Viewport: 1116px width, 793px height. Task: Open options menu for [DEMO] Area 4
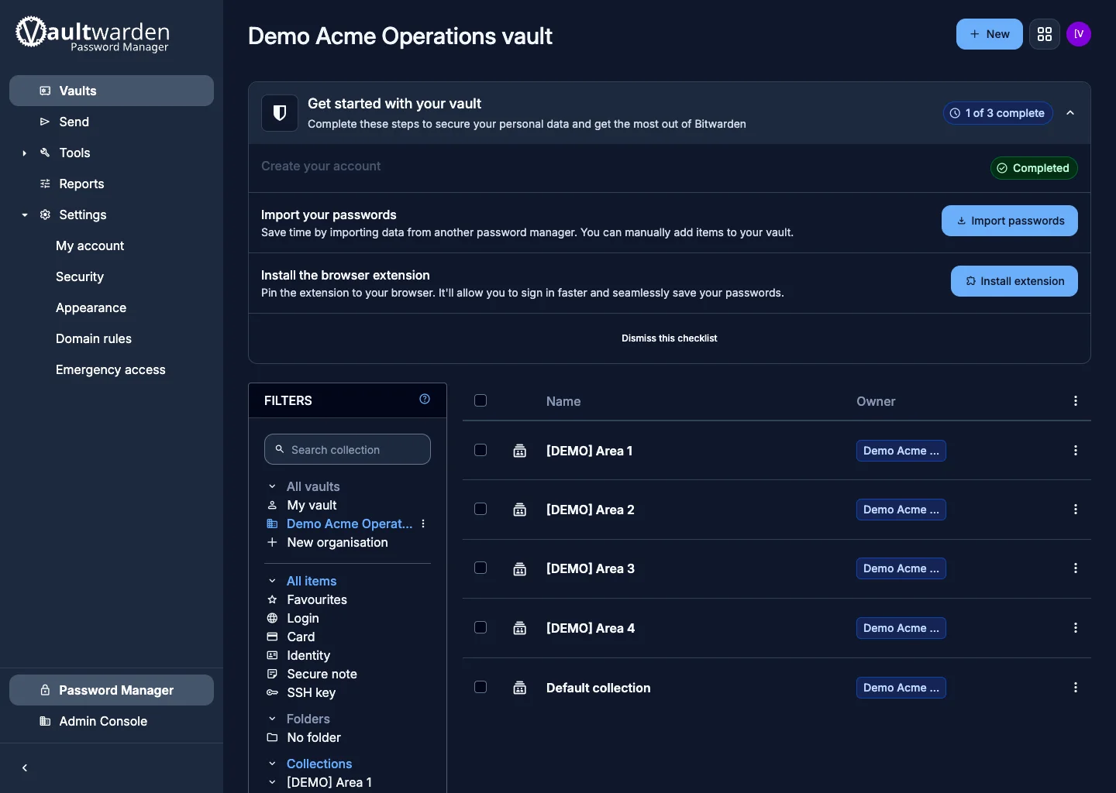coord(1076,628)
